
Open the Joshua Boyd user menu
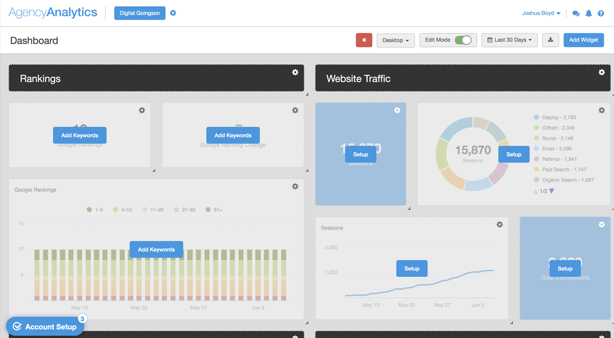541,13
